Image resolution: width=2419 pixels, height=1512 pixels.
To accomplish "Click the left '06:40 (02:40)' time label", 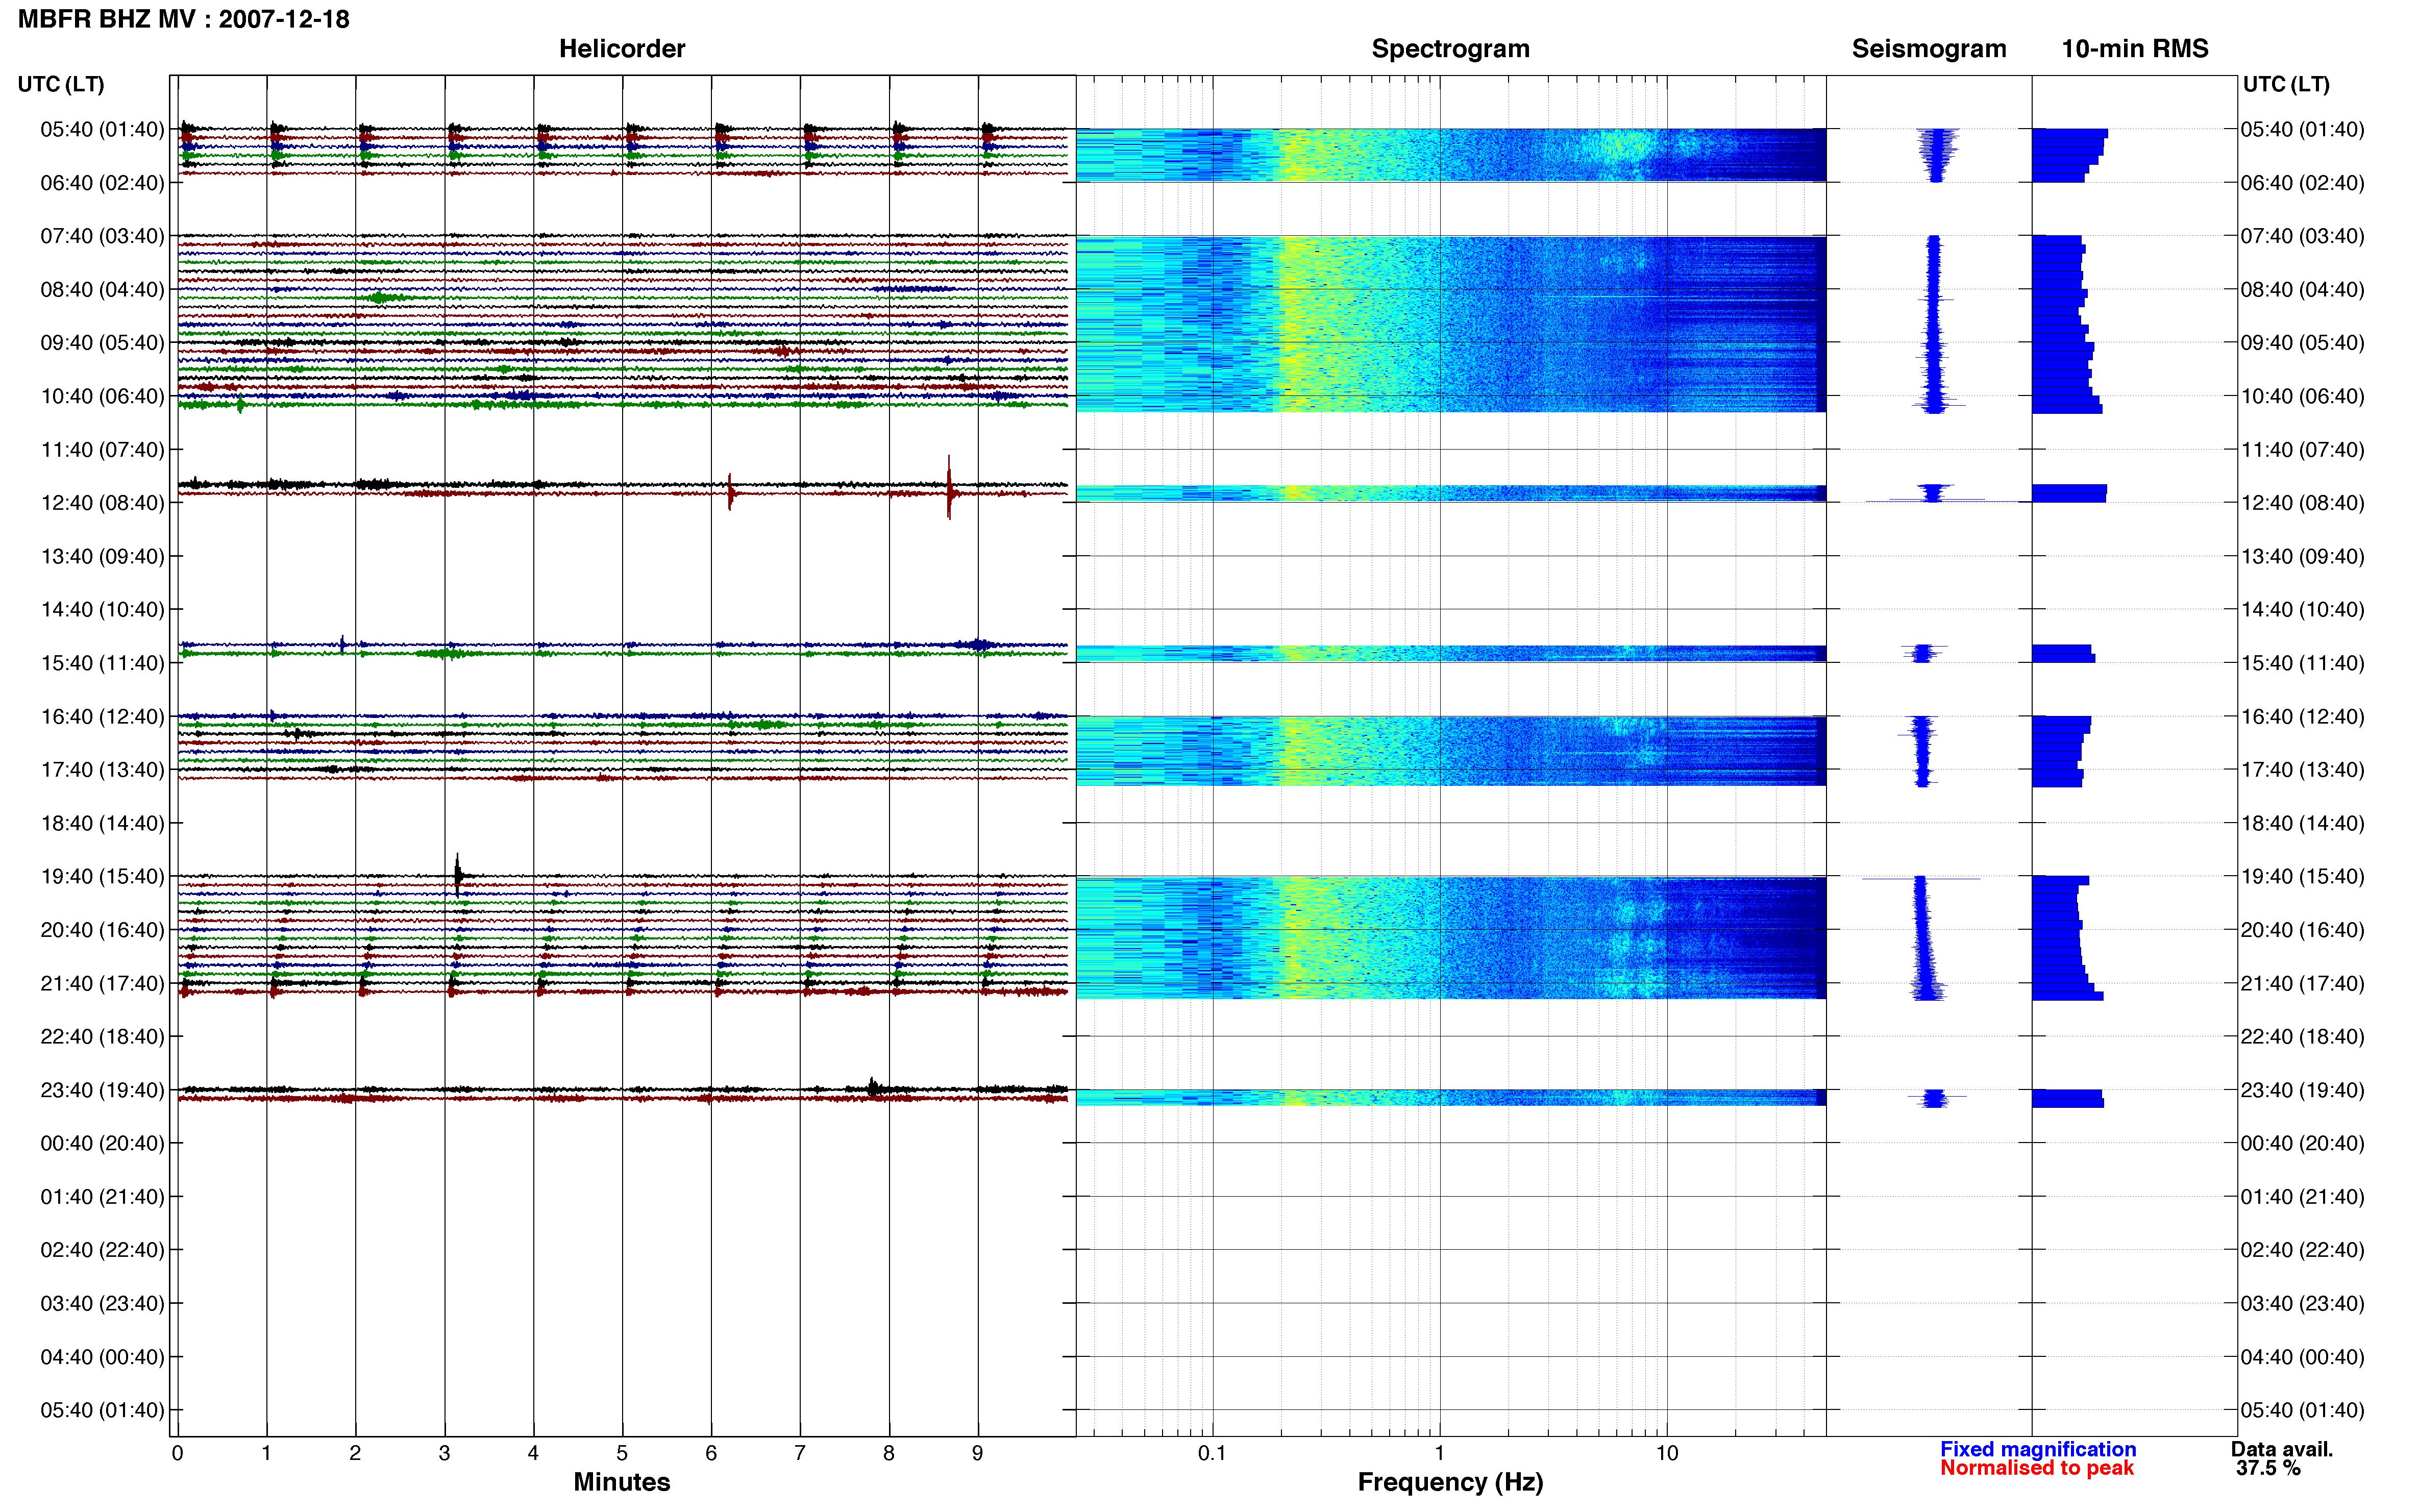I will (x=102, y=183).
